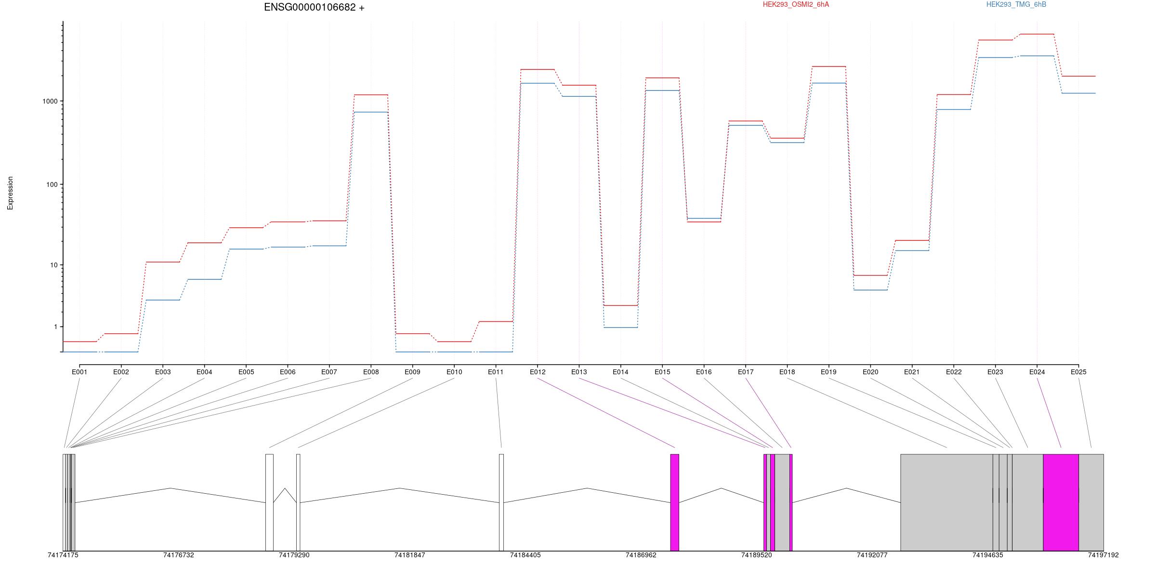The image size is (1156, 578).
Task: Click exon label E016
Action: (704, 372)
